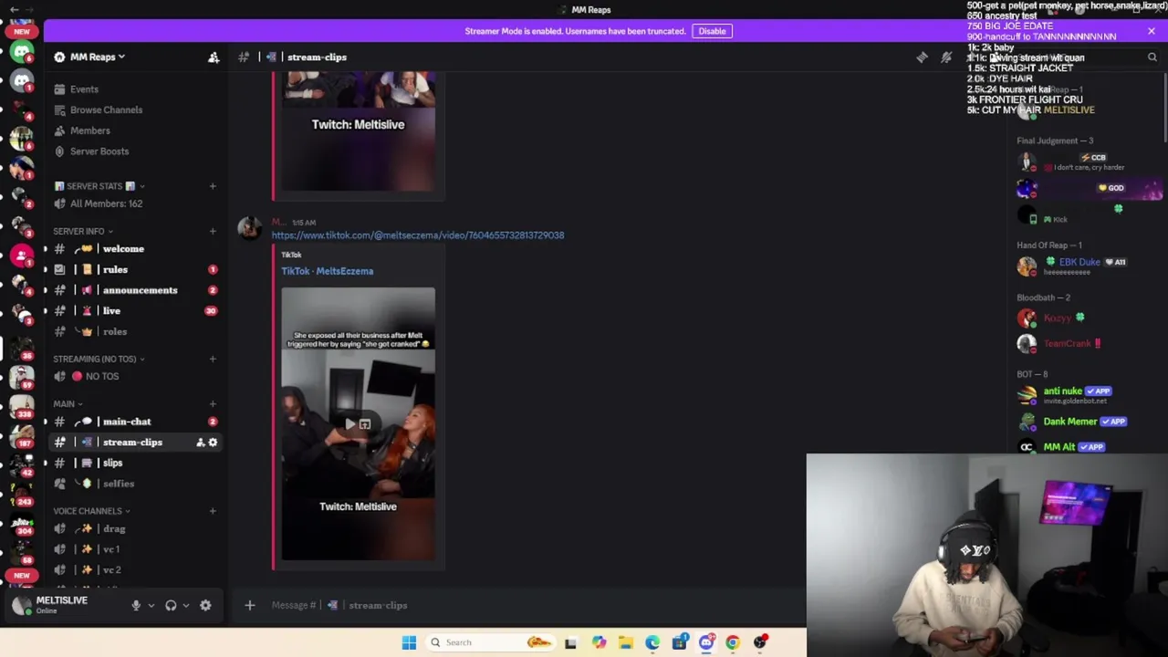Add channel in VOICE CHANNELS category
Viewport: 1168px width, 657px height.
213,511
